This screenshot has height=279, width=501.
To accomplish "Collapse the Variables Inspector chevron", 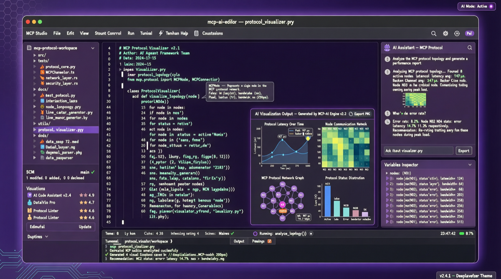I will pos(470,165).
